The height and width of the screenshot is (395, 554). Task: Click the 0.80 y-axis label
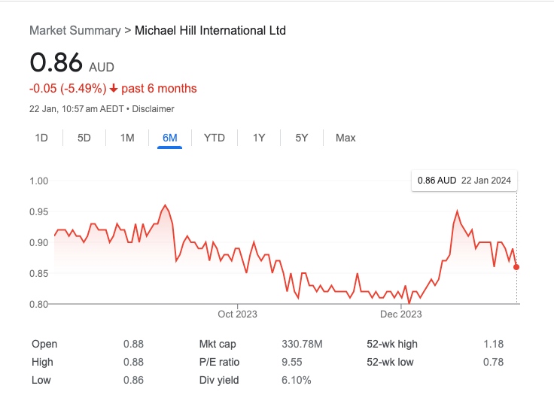tap(39, 304)
